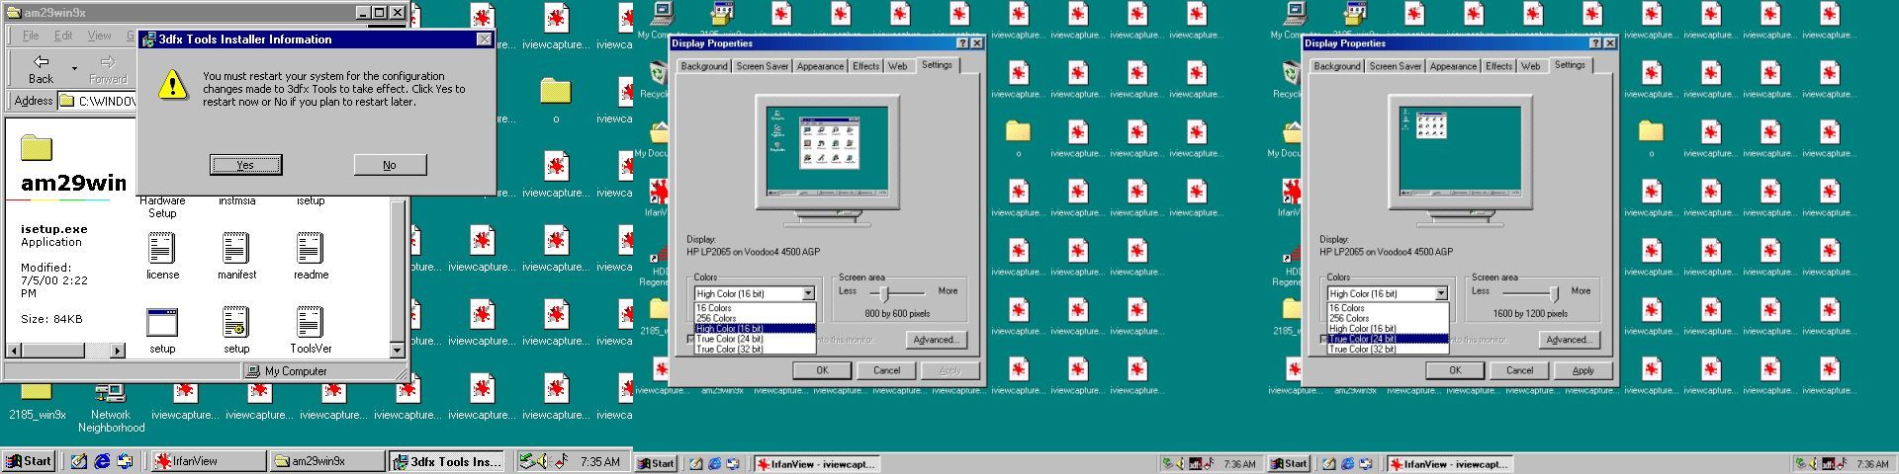1899x474 pixels.
Task: Open Screen Saver tab in 800 by 600 dialog
Action: coord(763,66)
